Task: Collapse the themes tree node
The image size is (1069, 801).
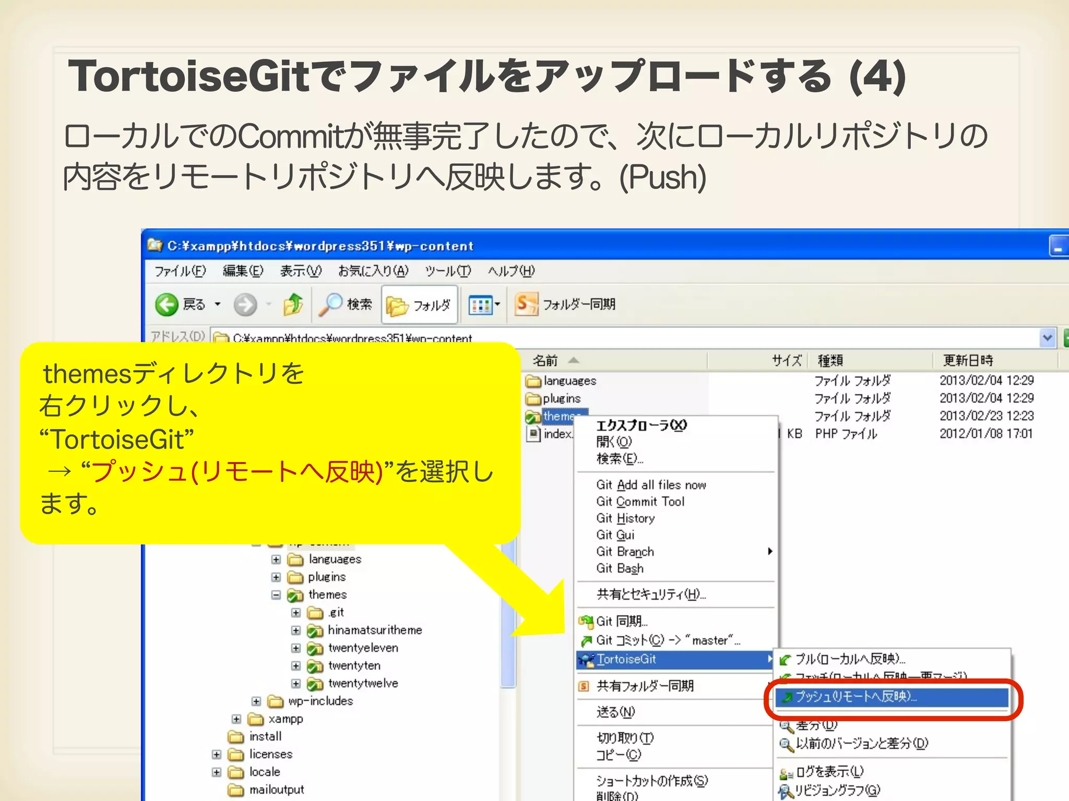Action: 276,595
